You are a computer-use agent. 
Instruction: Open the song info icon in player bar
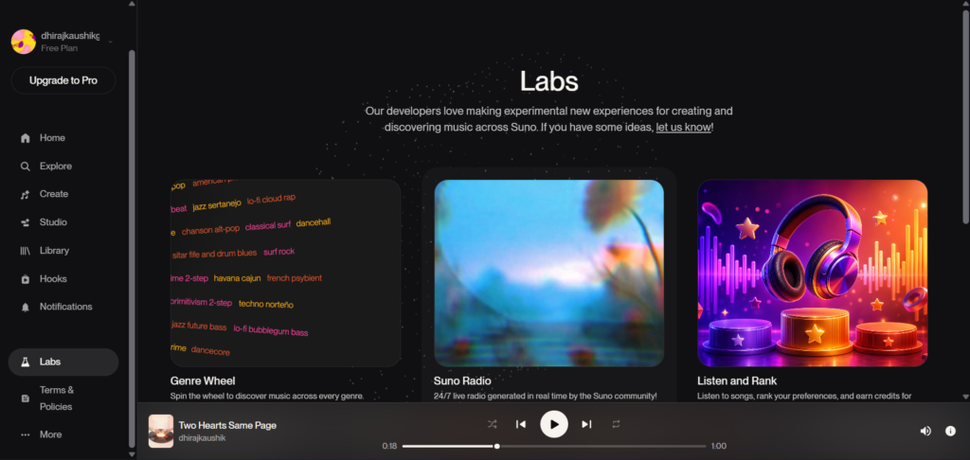coord(951,431)
